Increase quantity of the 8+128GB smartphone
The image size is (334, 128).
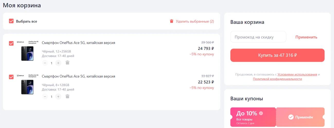(58, 97)
